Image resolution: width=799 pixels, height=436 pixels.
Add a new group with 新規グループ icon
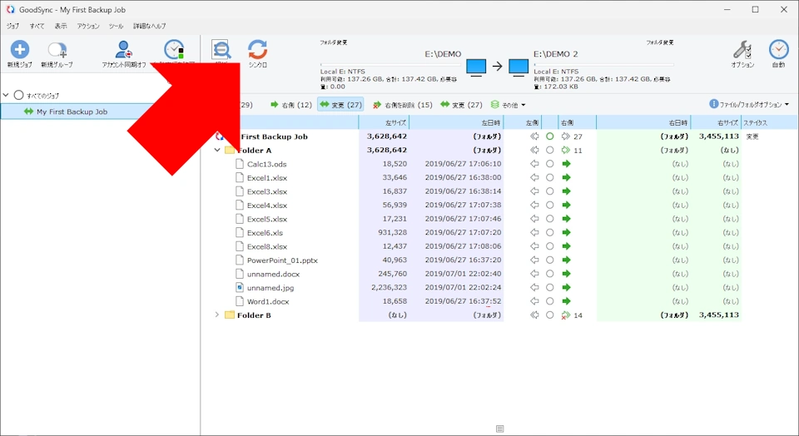57,50
